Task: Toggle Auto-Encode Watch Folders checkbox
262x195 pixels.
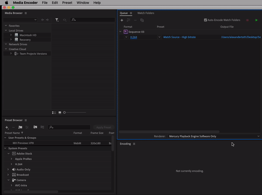Action: 205,20
